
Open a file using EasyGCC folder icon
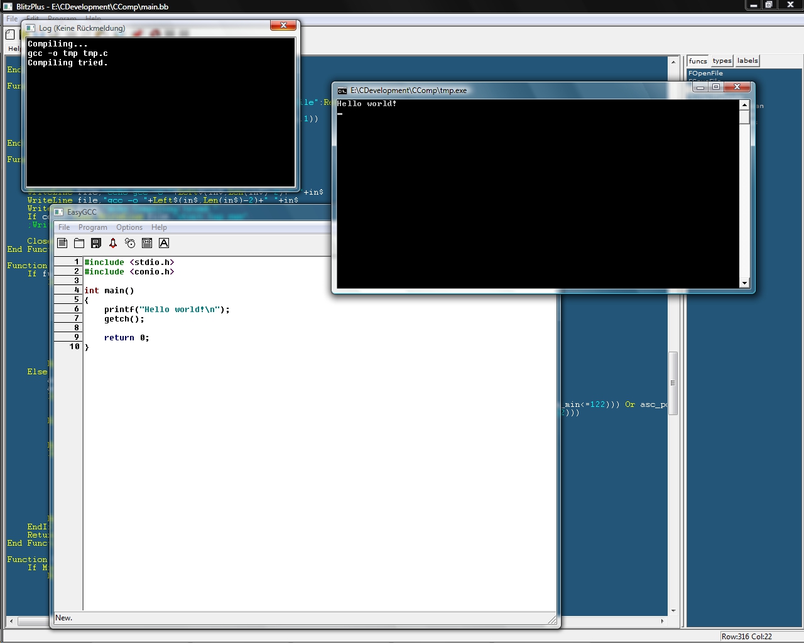pyautogui.click(x=79, y=243)
